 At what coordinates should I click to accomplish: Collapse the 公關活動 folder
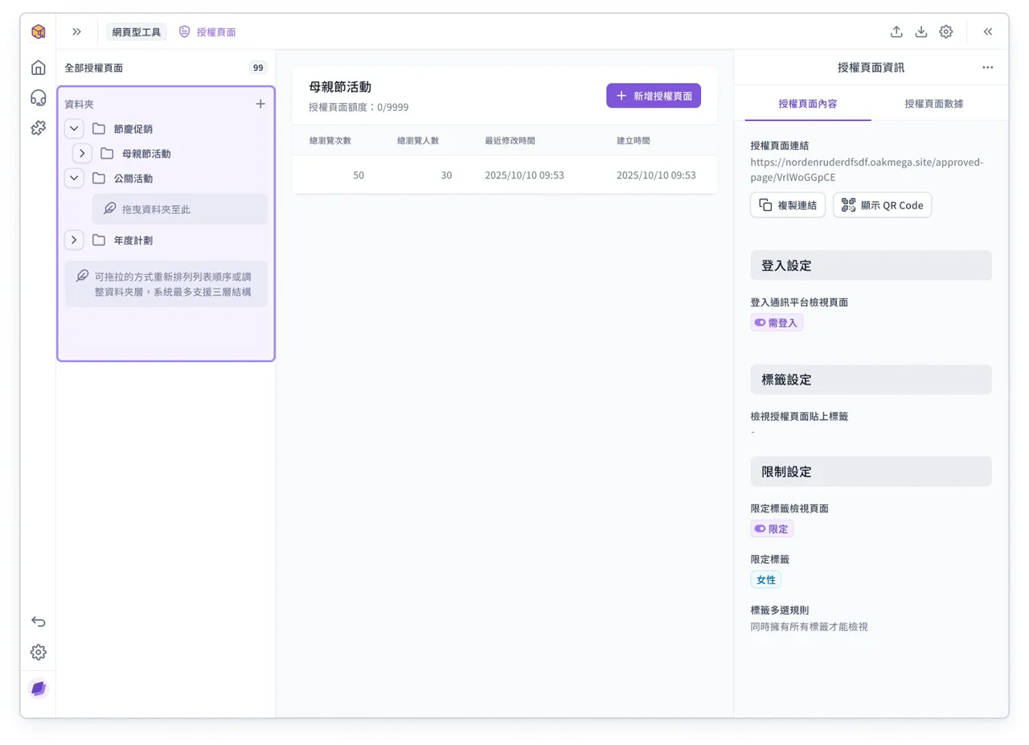click(x=74, y=178)
